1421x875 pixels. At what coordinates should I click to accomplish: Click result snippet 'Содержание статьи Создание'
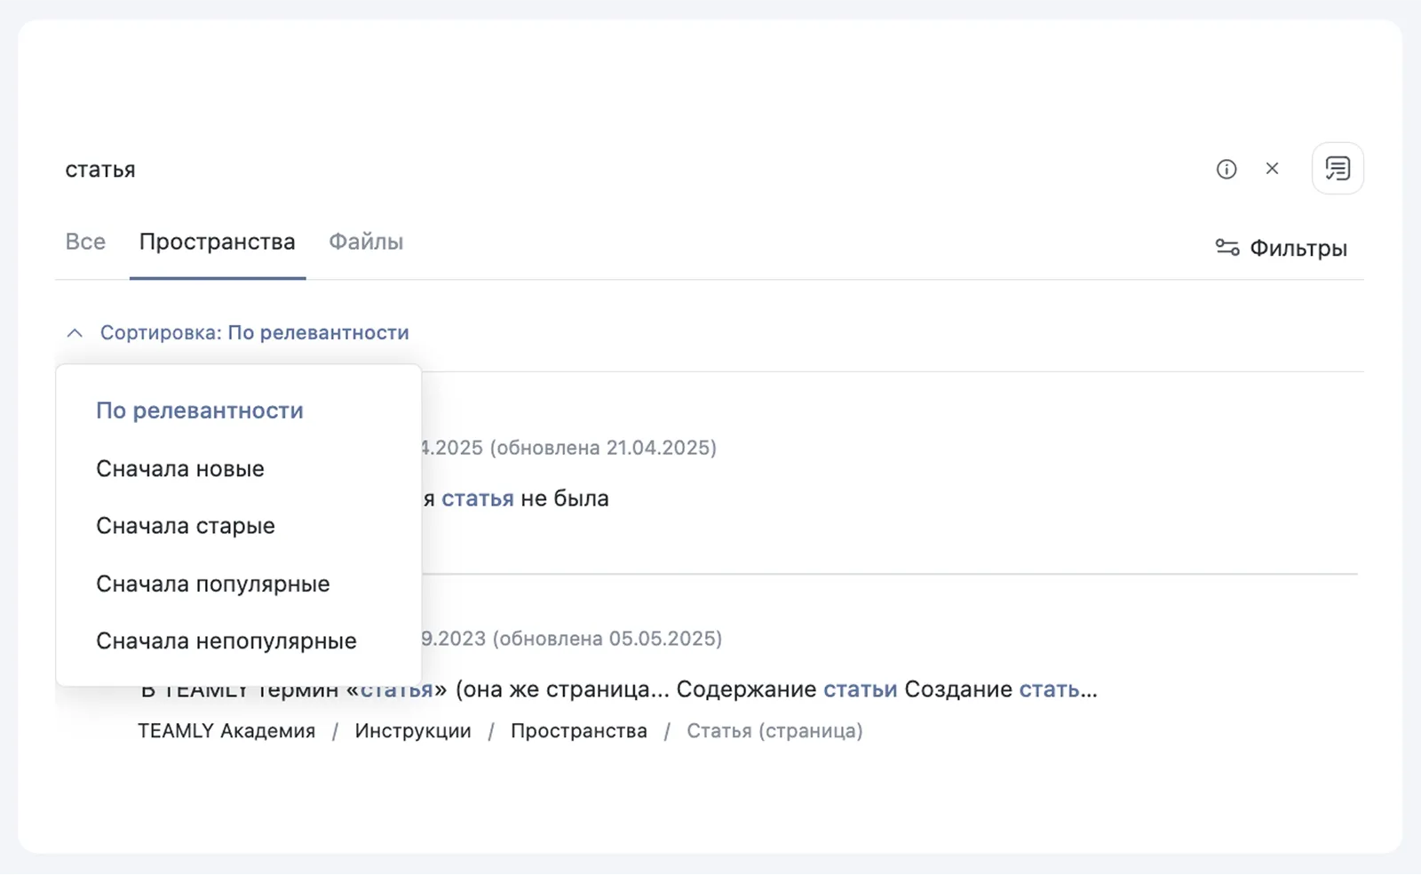click(x=845, y=689)
